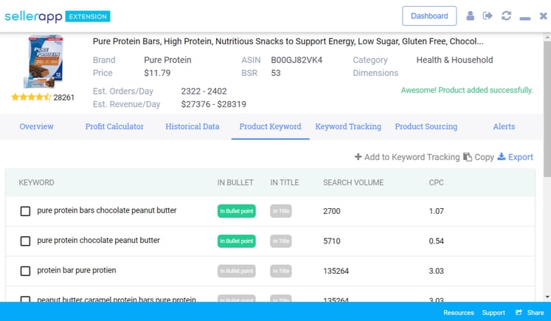Close the extension with X icon
The image size is (551, 321).
[x=544, y=15]
